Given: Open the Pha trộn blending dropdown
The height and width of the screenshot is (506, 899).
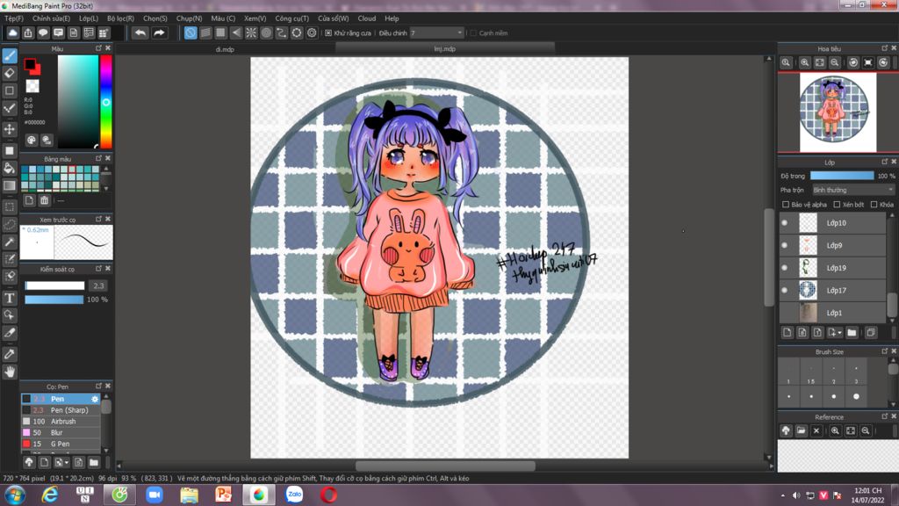Looking at the screenshot, I should [853, 190].
